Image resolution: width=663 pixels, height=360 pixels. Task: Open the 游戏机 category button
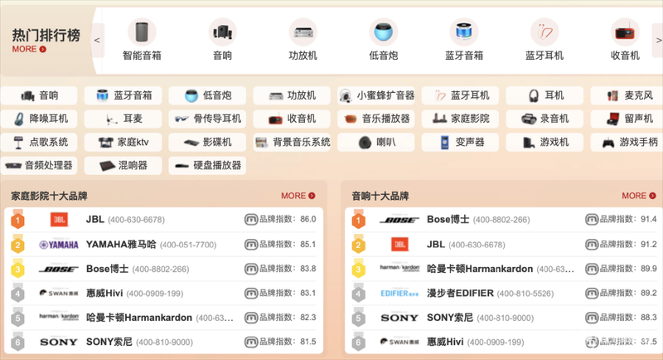click(544, 142)
